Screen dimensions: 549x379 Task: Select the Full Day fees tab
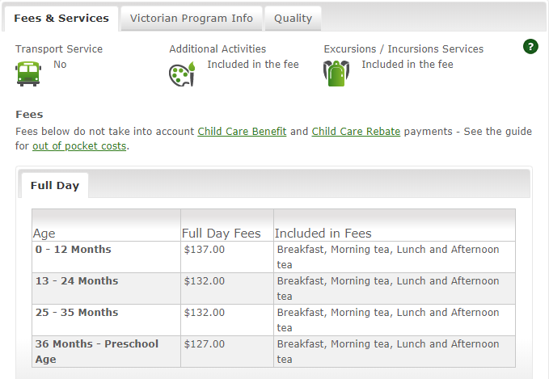coord(55,186)
